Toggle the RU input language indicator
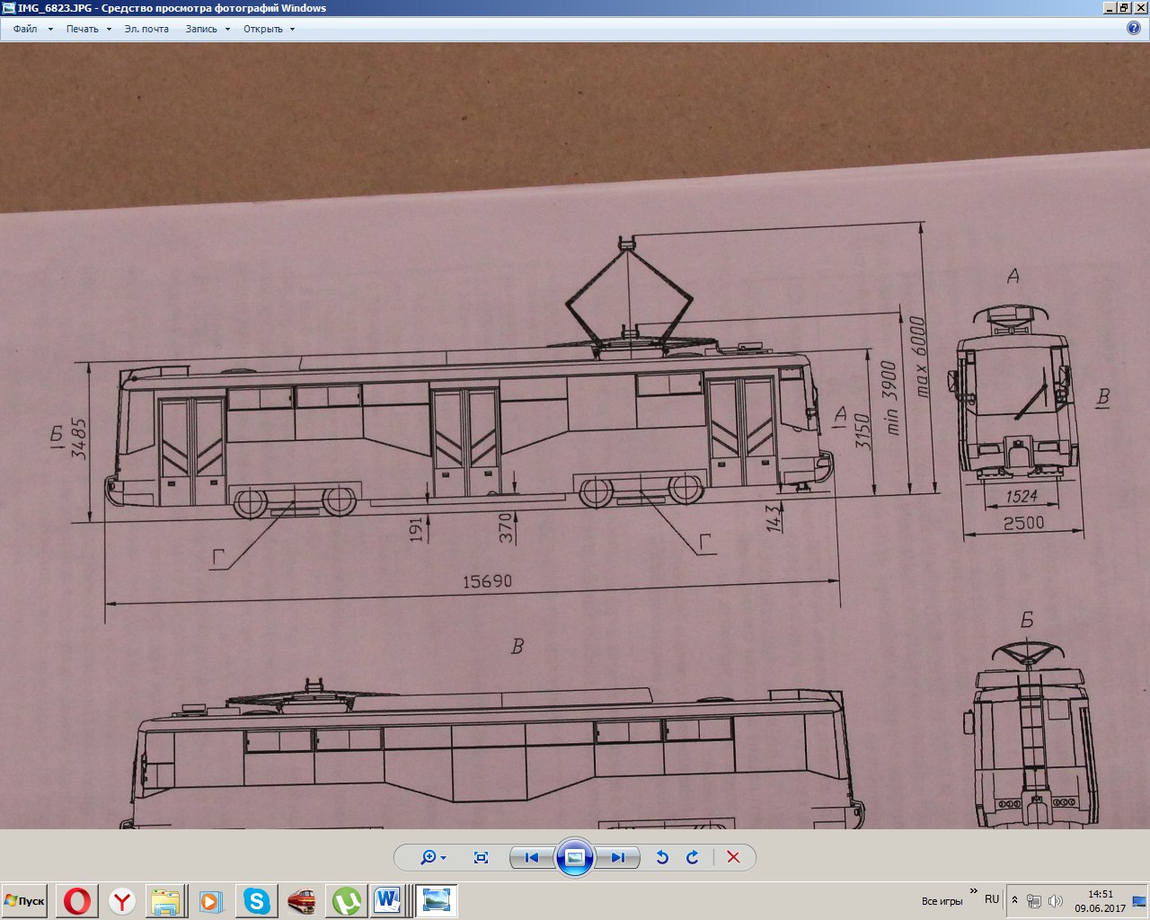 click(x=992, y=899)
